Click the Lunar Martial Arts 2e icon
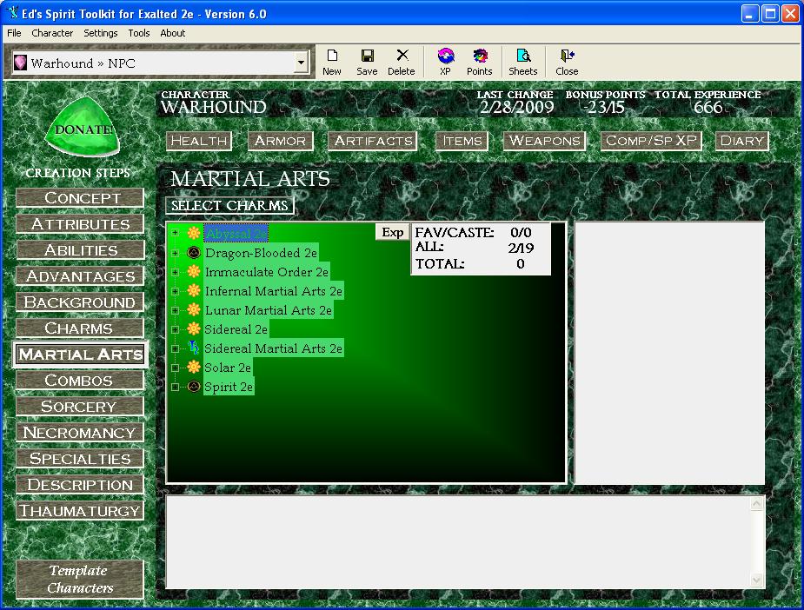Screen dimensions: 804x610 (x=194, y=309)
